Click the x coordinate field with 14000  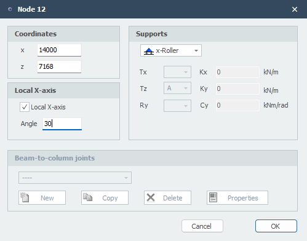pyautogui.click(x=59, y=50)
